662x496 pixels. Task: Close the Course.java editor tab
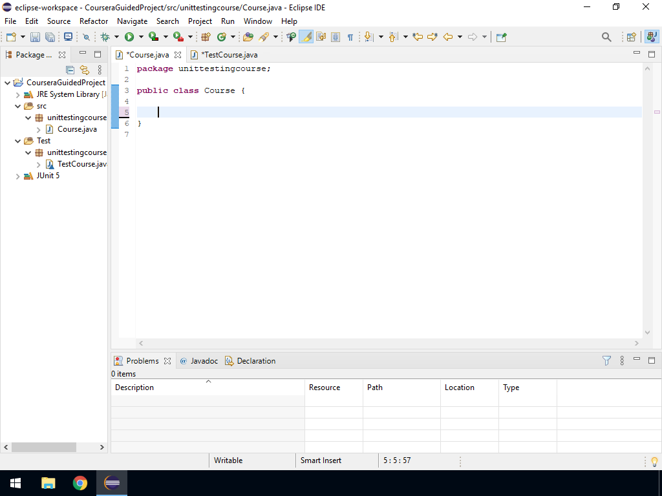tap(178, 55)
